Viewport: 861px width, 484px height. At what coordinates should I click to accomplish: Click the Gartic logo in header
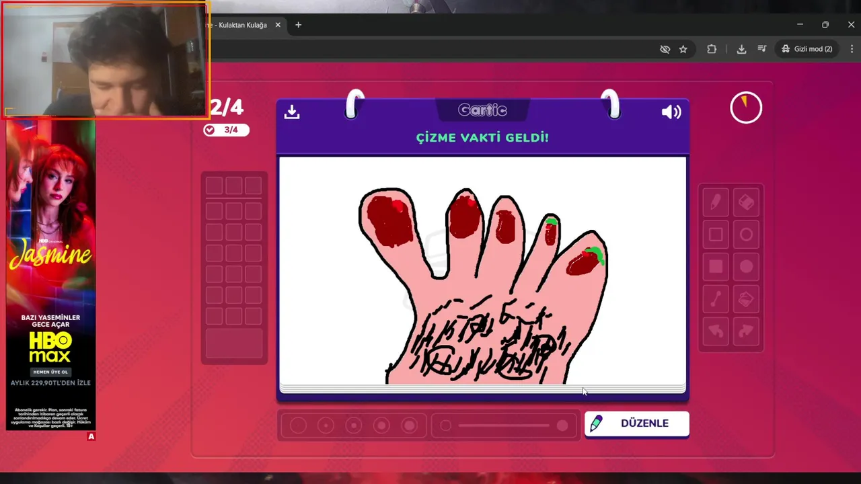pos(482,110)
